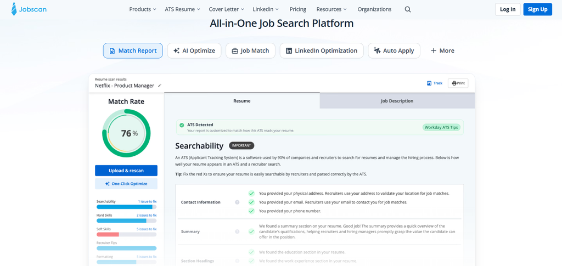562x266 pixels.
Task: Expand the Products dropdown menu
Action: (x=143, y=9)
